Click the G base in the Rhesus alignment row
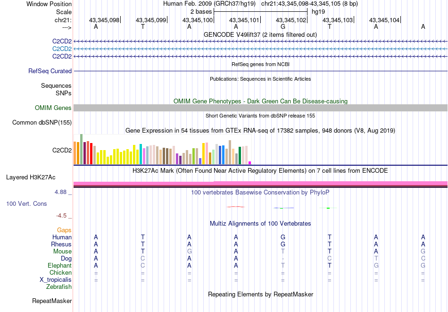Viewport: 448px width, 312px height. (283, 244)
